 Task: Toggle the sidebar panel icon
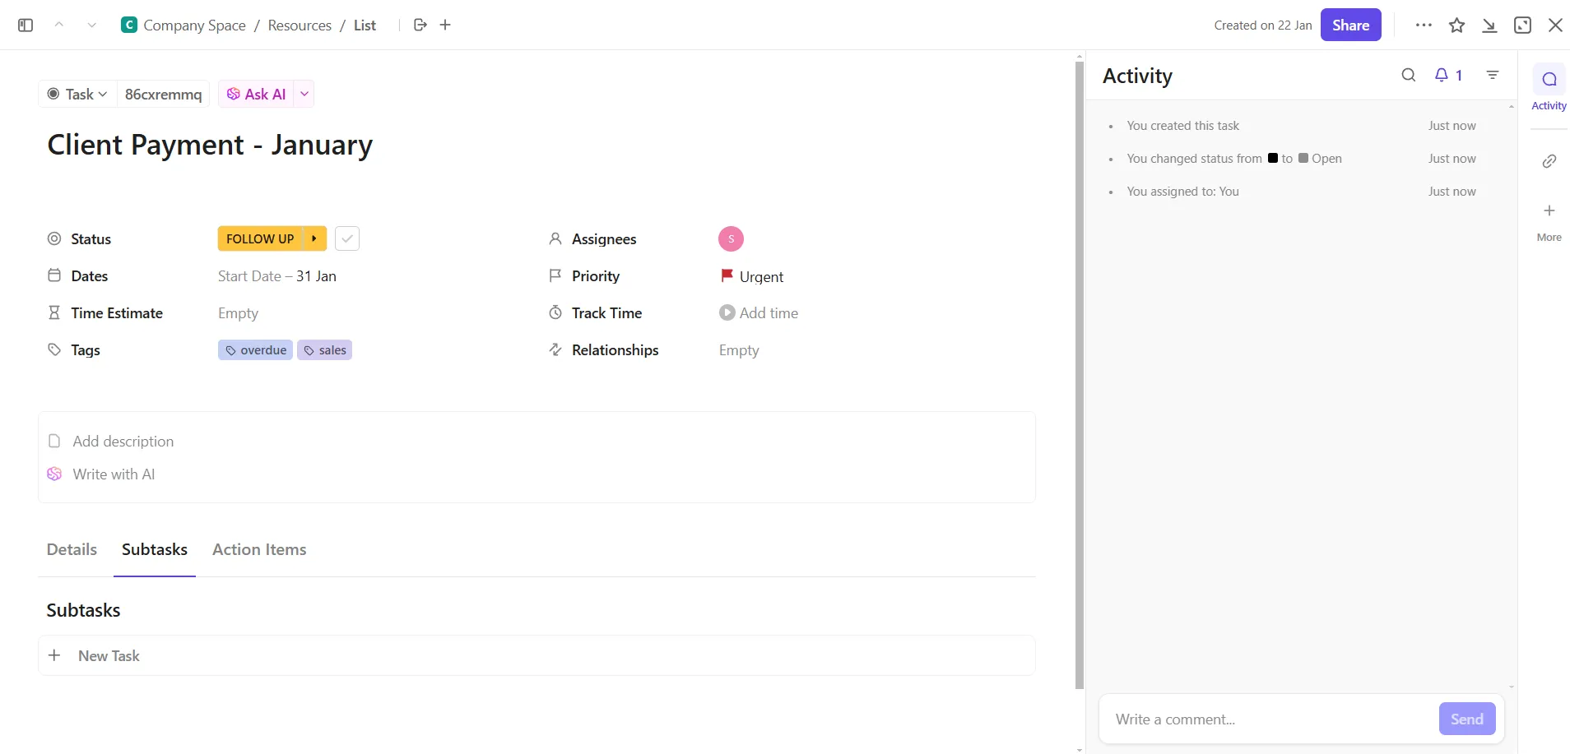pos(26,25)
